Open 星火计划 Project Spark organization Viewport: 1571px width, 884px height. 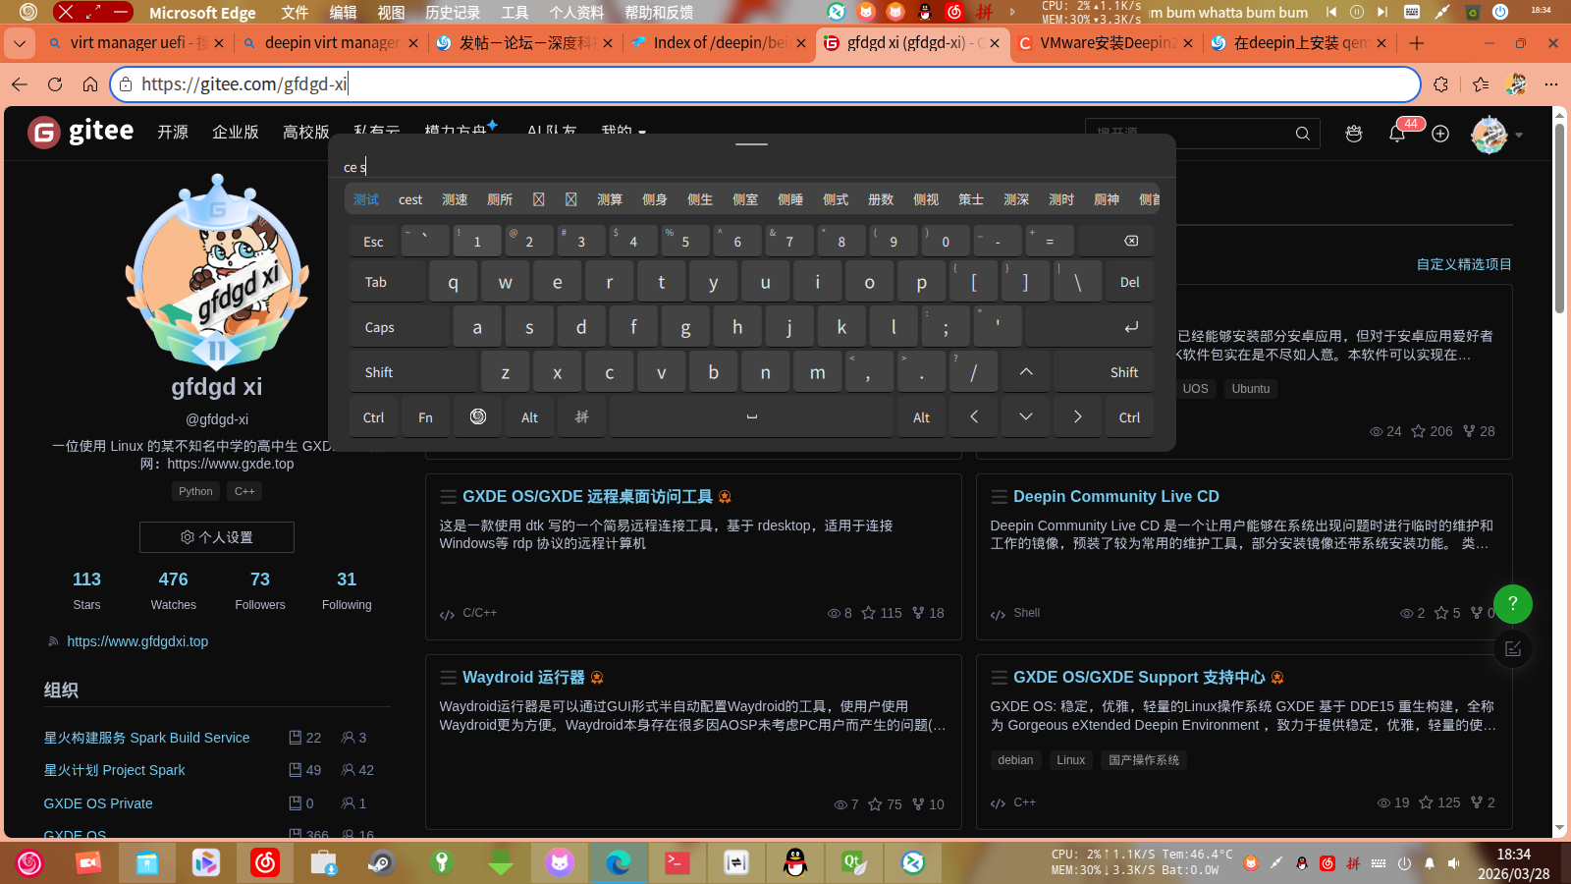[x=114, y=770]
